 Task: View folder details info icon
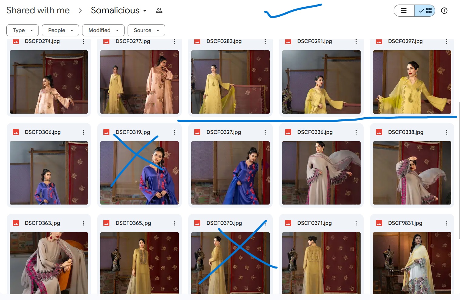pos(444,11)
